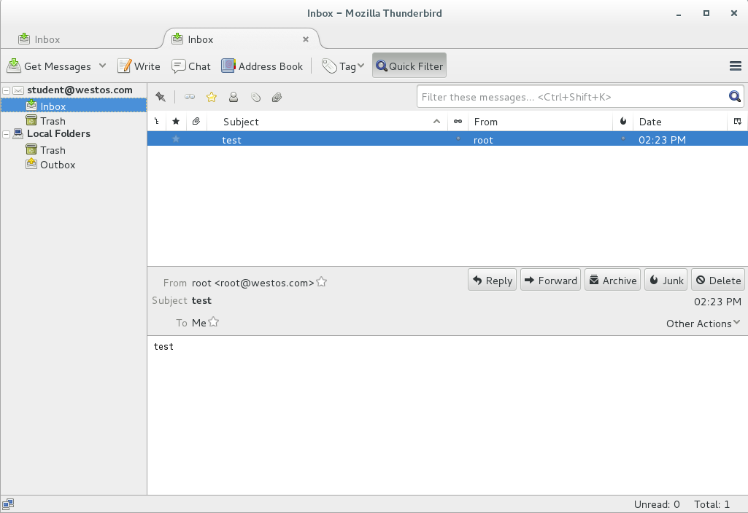The image size is (748, 513).
Task: Sort by the junk status column
Action: tap(623, 122)
